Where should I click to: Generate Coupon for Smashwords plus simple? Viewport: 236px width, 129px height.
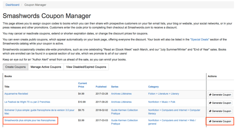click(x=220, y=121)
